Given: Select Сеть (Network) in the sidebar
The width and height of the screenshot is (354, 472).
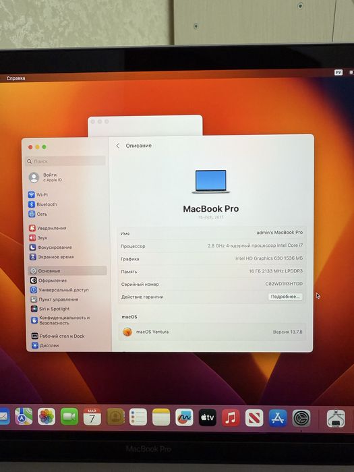Looking at the screenshot, I should pyautogui.click(x=38, y=214).
